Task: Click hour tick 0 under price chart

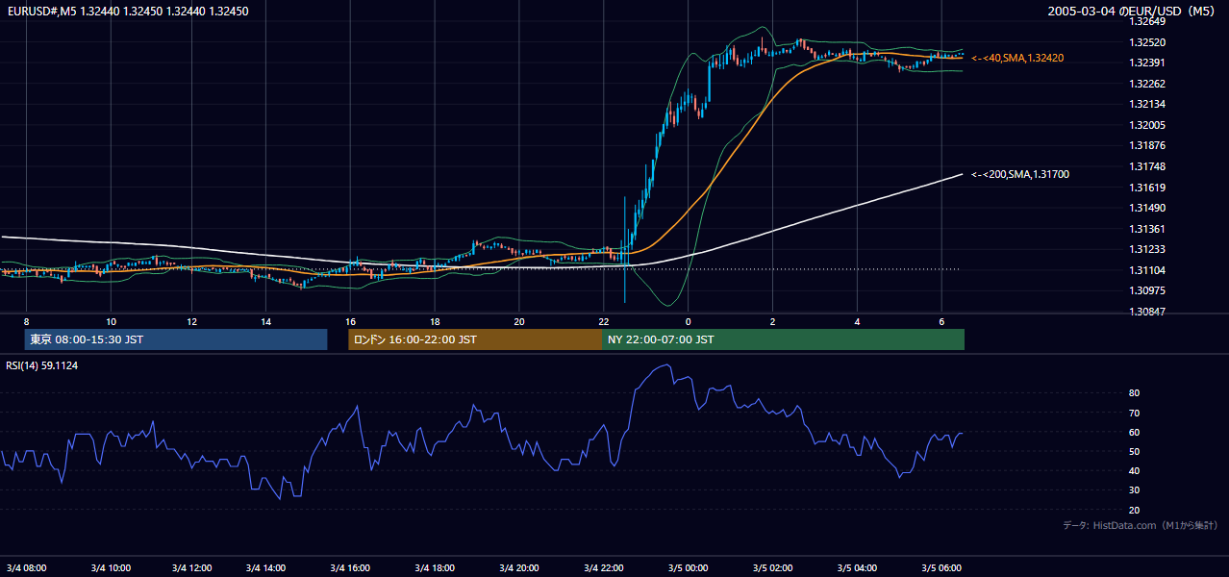Action: coord(689,321)
